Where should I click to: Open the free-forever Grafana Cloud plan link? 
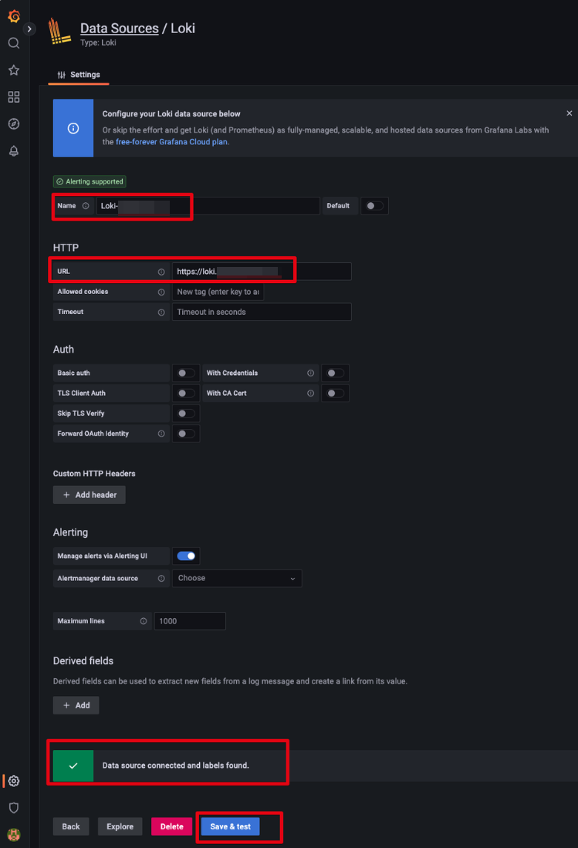click(x=171, y=142)
